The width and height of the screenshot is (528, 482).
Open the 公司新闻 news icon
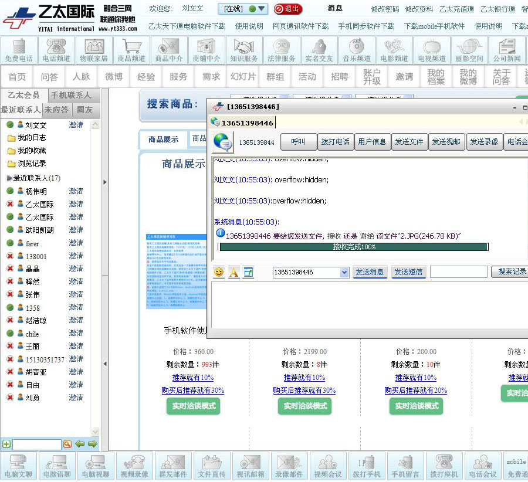tap(507, 50)
